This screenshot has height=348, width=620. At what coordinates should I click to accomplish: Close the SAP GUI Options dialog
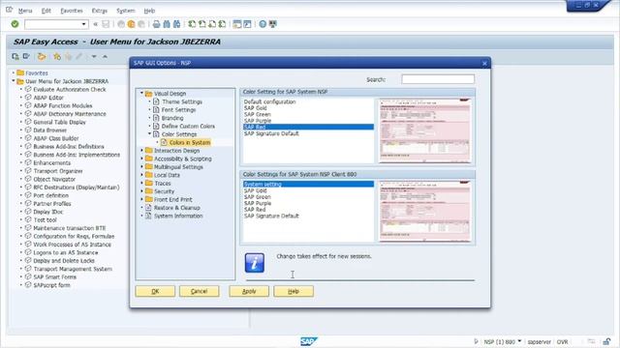484,63
